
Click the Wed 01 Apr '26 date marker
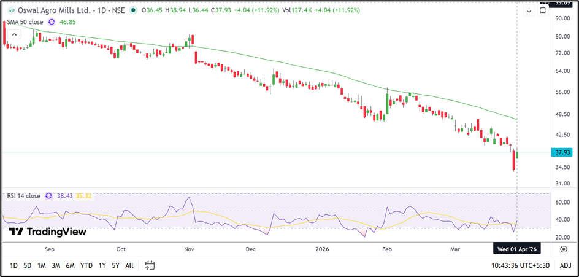516,248
